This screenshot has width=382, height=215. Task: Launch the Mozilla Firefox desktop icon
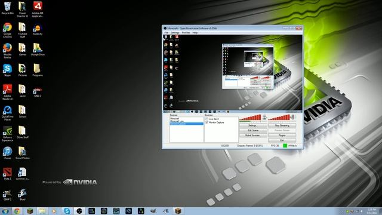tap(7, 51)
